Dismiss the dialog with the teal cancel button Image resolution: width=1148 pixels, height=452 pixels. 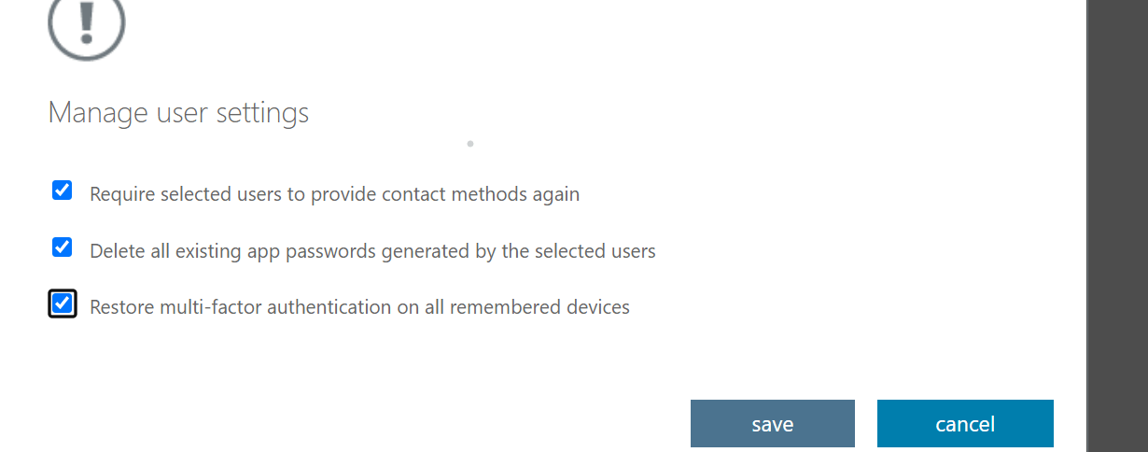[965, 424]
